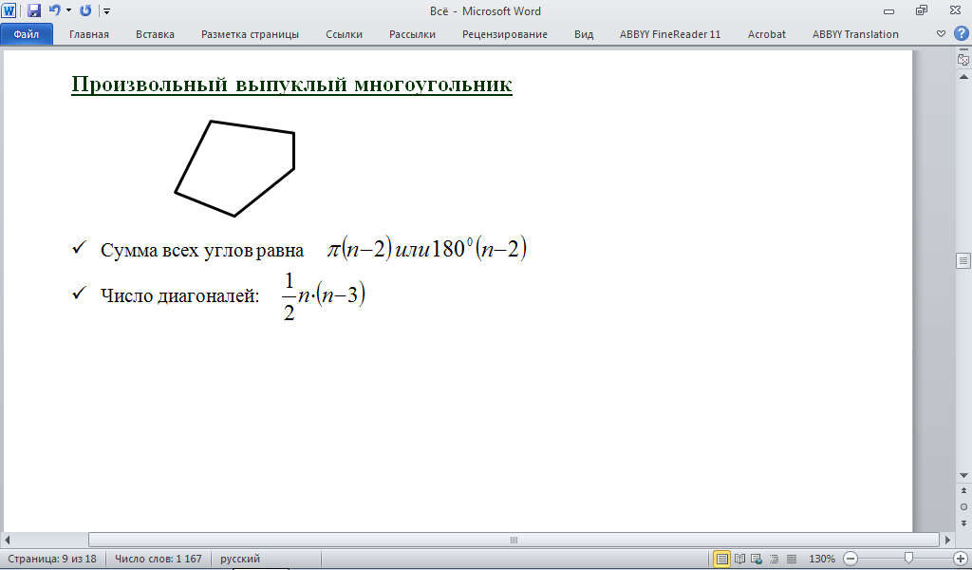The height and width of the screenshot is (570, 972).
Task: Switch to the Вставка ribbon tab
Action: tap(155, 34)
